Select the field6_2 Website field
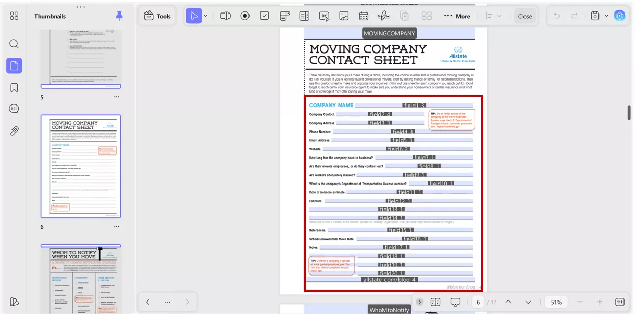This screenshot has height=314, width=636. pos(397,149)
